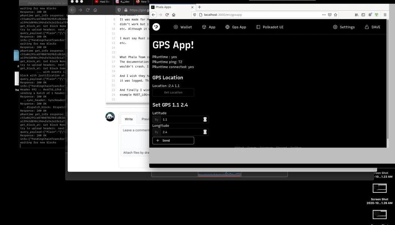Screen dimensions: 395x225
Task: Select the Write tab in comment box
Action: tap(129, 119)
